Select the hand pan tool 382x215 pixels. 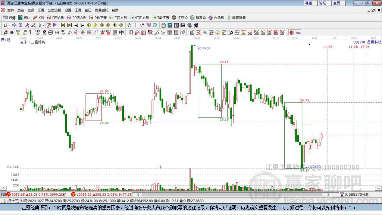click(x=129, y=25)
